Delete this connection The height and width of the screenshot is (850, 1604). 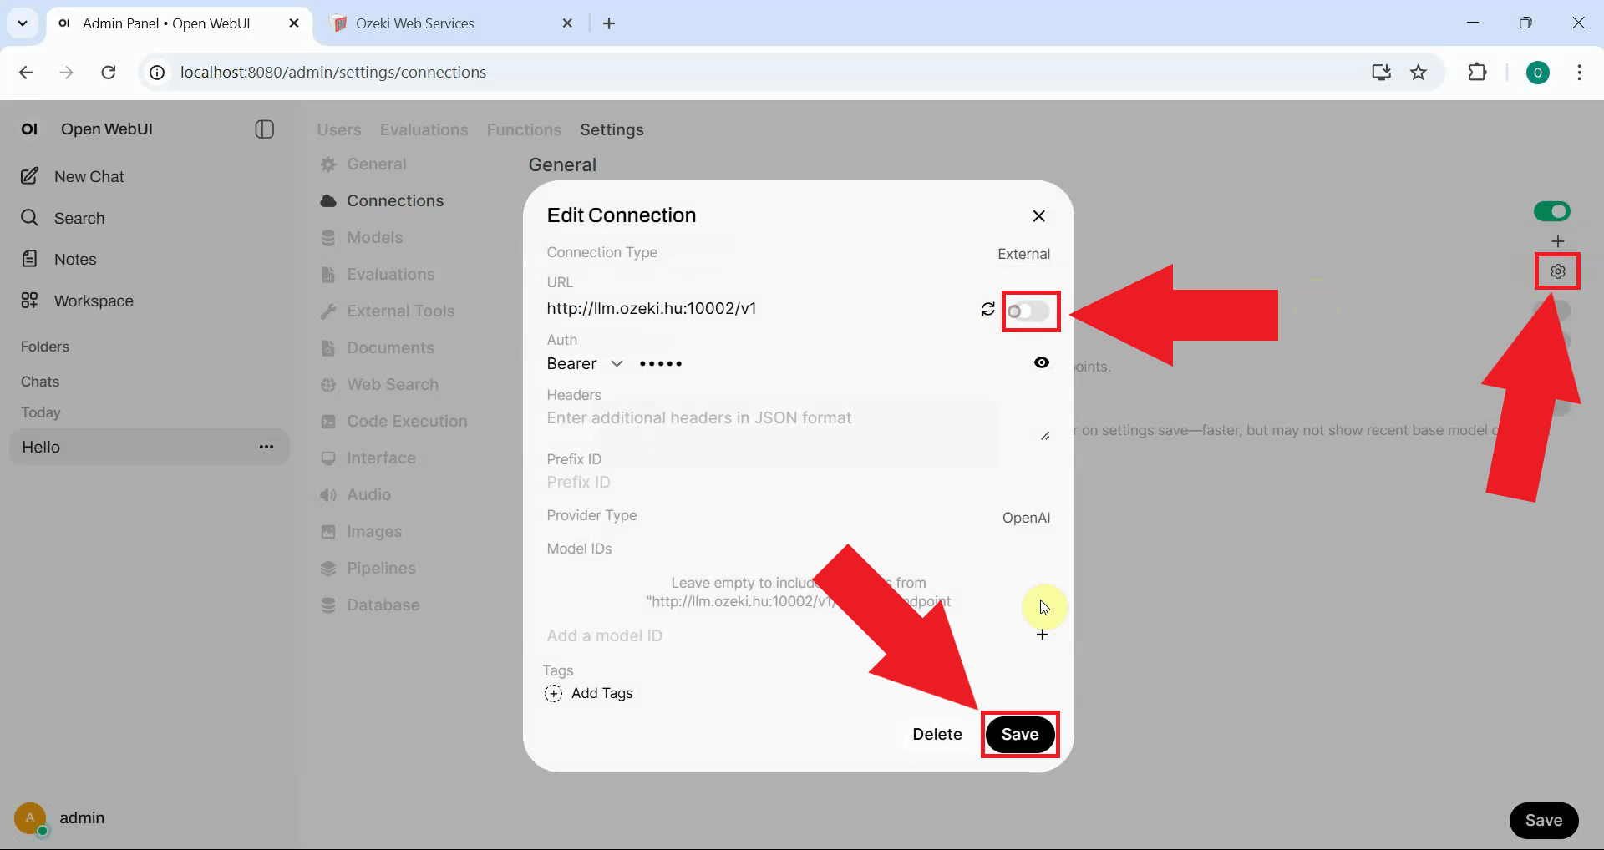coord(937,734)
